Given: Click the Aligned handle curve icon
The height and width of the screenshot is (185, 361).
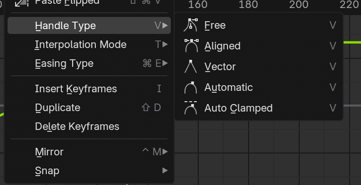Looking at the screenshot, I should (x=191, y=46).
